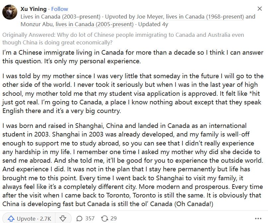Click the Originally Answered question text

pyautogui.click(x=123, y=38)
